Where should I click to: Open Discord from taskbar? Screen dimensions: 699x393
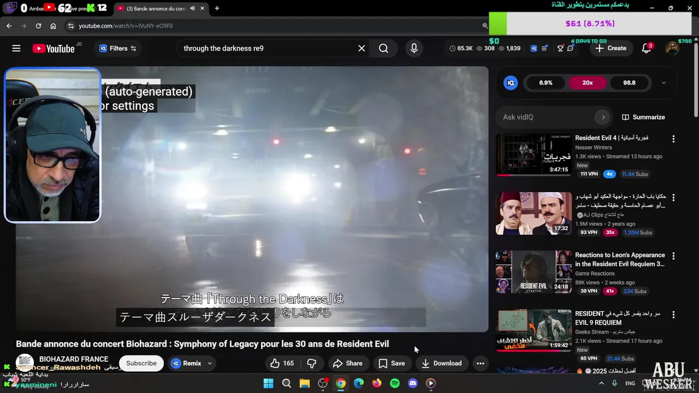coord(413,383)
